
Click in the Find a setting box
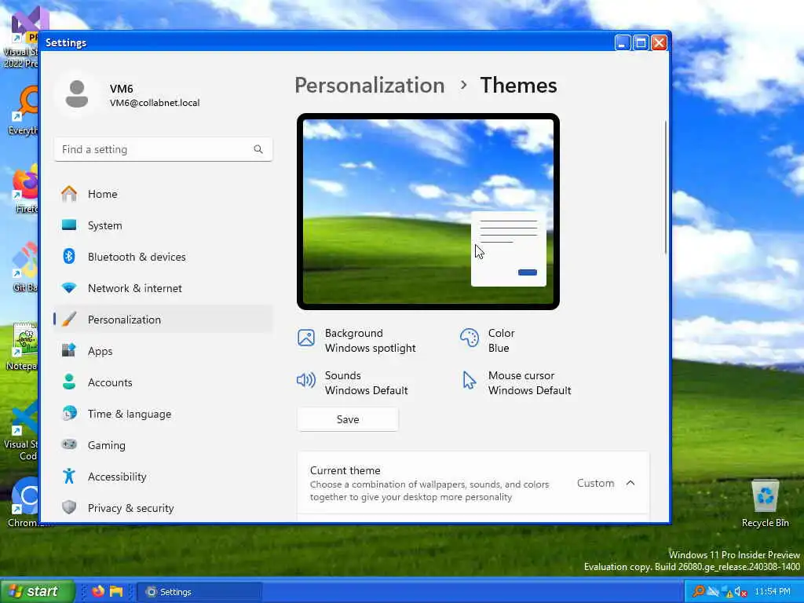(x=163, y=149)
